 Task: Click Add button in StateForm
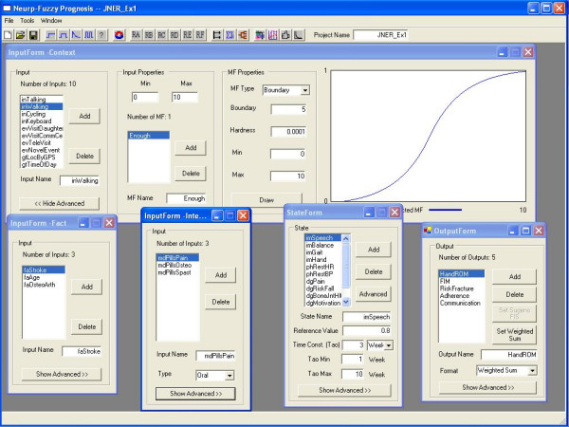click(374, 250)
